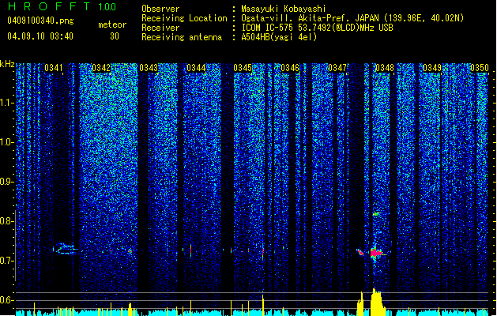The width and height of the screenshot is (497, 316).
Task: Click the loop-shaped echo near 0341
Action: 66,249
